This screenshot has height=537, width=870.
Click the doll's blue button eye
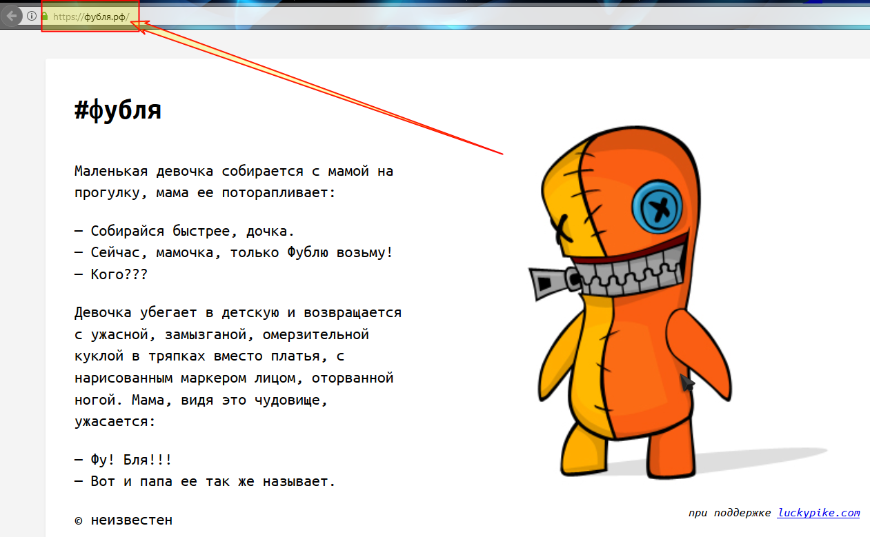point(660,207)
